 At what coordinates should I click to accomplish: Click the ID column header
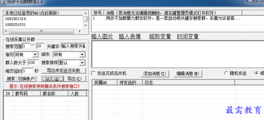(x=8, y=93)
